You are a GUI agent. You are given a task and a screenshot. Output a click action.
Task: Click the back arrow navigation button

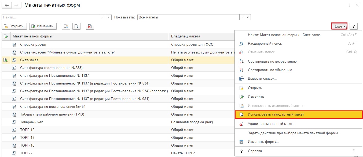[x=7, y=5]
